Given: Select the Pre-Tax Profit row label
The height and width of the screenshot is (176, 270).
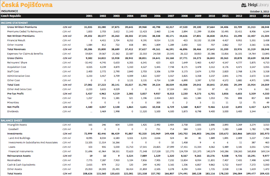Looking at the screenshot, I should [x=16, y=94].
